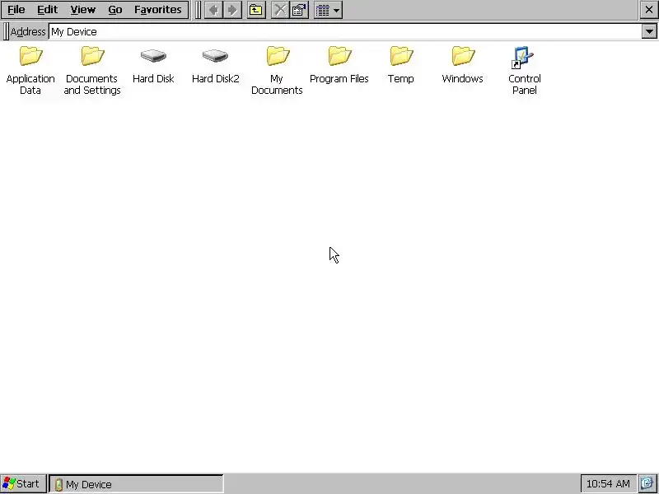This screenshot has width=659, height=494.
Task: Click the Views grid toolbar icon
Action: pos(323,10)
